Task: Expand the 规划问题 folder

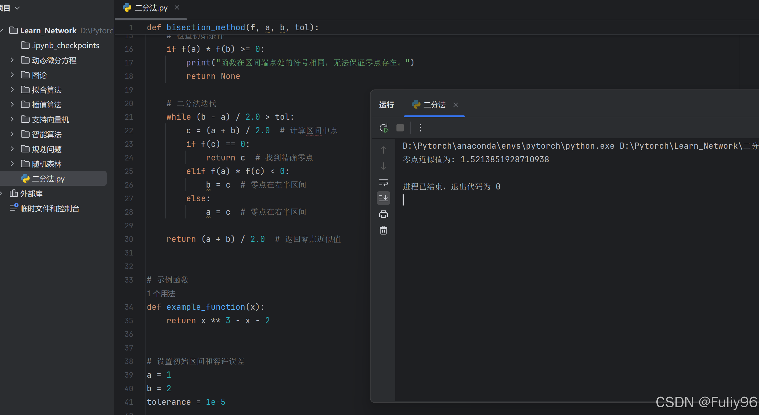Action: pyautogui.click(x=12, y=149)
